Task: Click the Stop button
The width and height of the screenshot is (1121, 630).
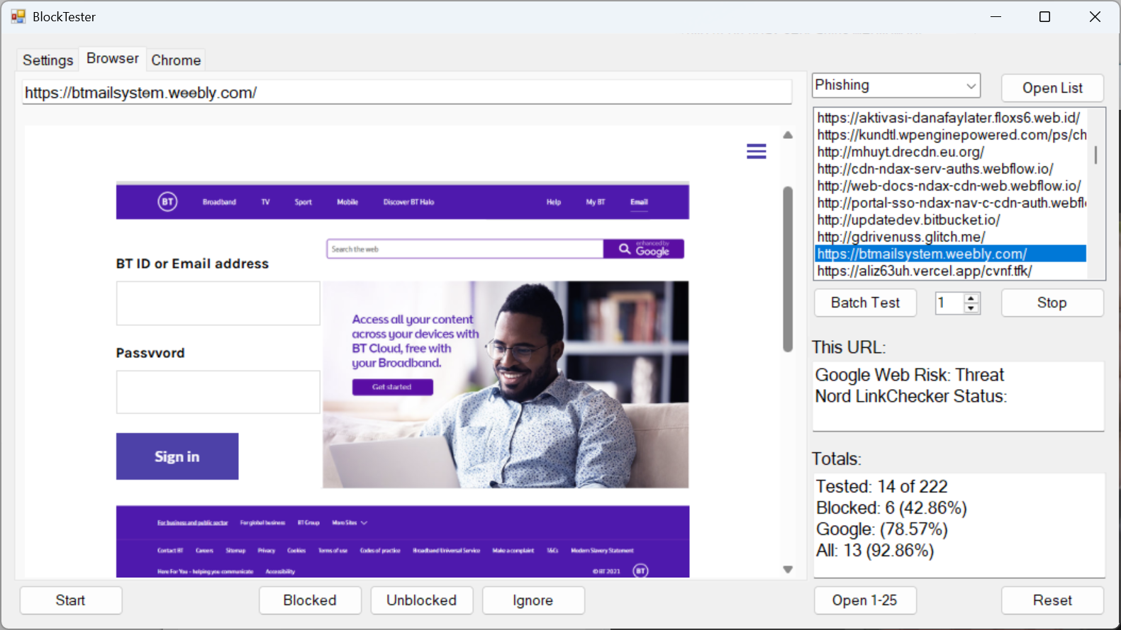Action: point(1052,303)
